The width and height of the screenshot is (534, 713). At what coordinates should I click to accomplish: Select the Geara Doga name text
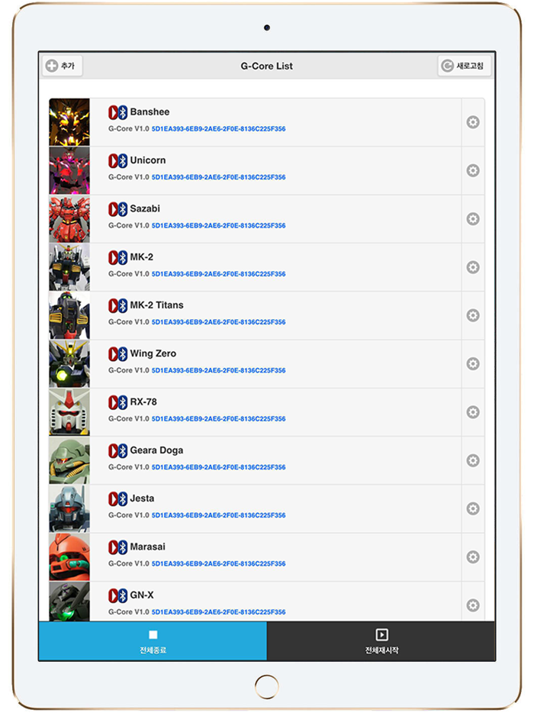click(157, 450)
